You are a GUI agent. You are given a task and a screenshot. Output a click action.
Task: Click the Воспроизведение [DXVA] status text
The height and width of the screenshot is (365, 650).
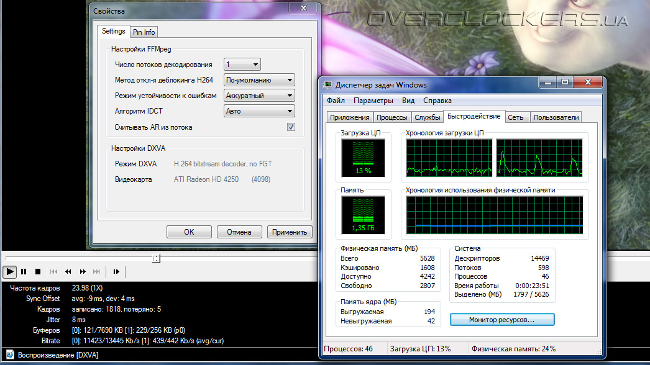point(58,355)
